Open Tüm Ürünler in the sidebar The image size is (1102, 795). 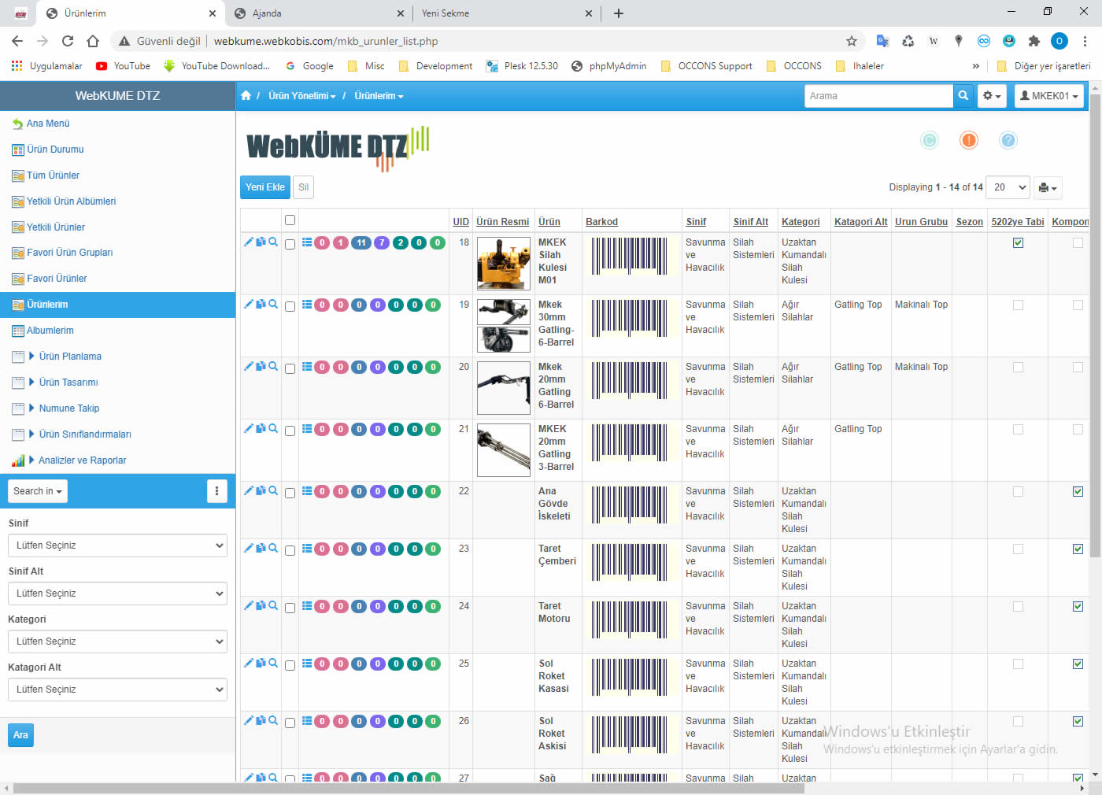point(53,176)
